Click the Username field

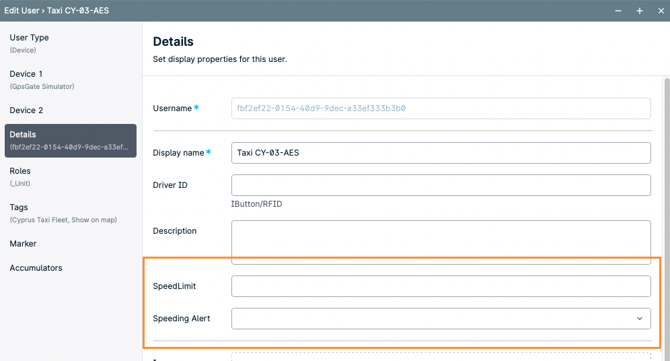441,108
